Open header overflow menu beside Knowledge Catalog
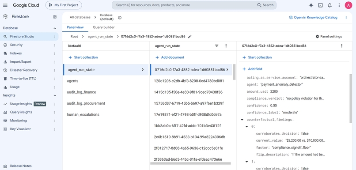Image resolution: width=356 pixels, height=170 pixels. coord(346,18)
